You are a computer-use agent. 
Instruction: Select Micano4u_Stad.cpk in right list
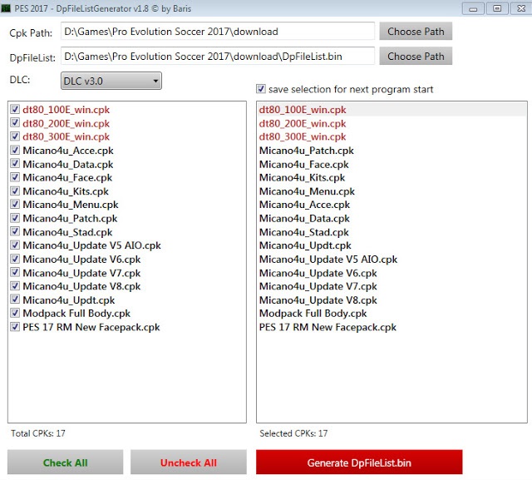tap(392, 232)
